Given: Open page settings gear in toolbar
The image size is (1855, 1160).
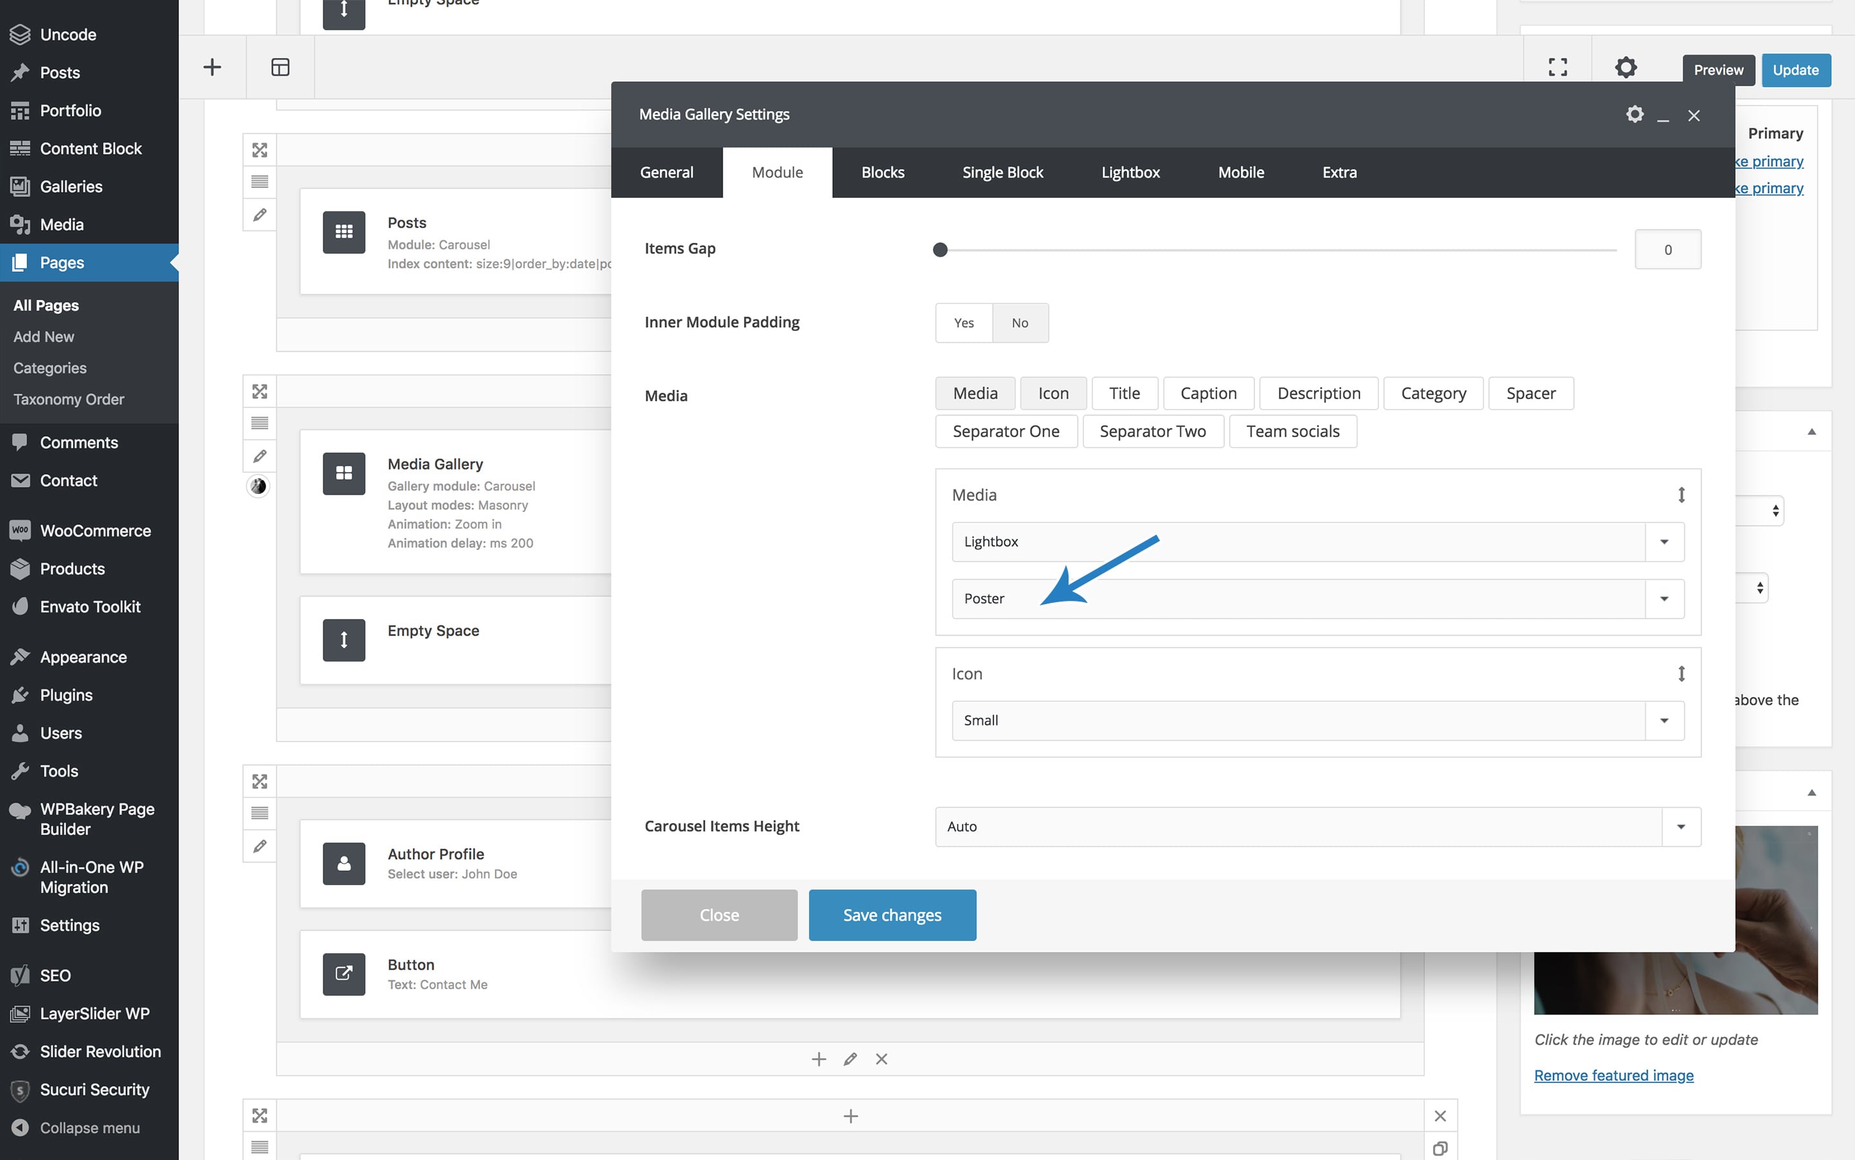Looking at the screenshot, I should pyautogui.click(x=1626, y=68).
